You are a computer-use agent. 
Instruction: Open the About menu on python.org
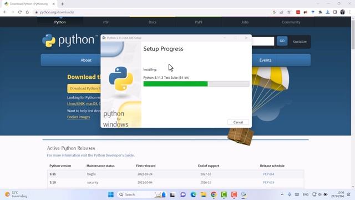(86, 60)
